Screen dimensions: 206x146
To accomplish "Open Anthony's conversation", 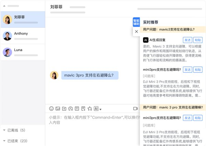I will 23,36.
